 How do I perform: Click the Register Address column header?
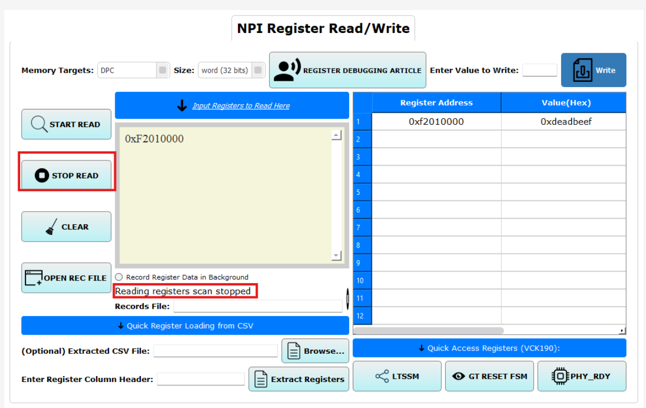point(436,103)
